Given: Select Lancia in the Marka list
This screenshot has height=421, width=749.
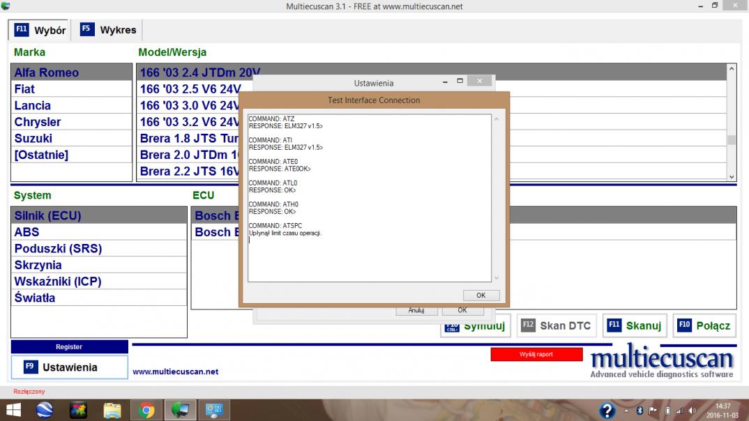Looking at the screenshot, I should (72, 105).
